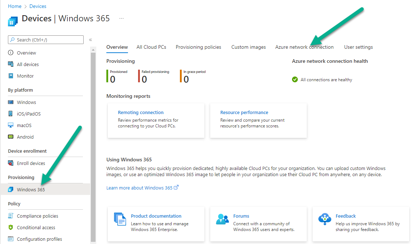This screenshot has width=411, height=244.
Task: Click the Enroll devices icon
Action: click(10, 163)
